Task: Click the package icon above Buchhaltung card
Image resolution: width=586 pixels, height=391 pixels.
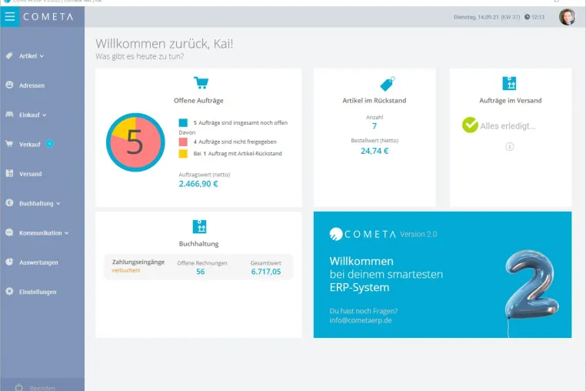Action: coord(199,226)
